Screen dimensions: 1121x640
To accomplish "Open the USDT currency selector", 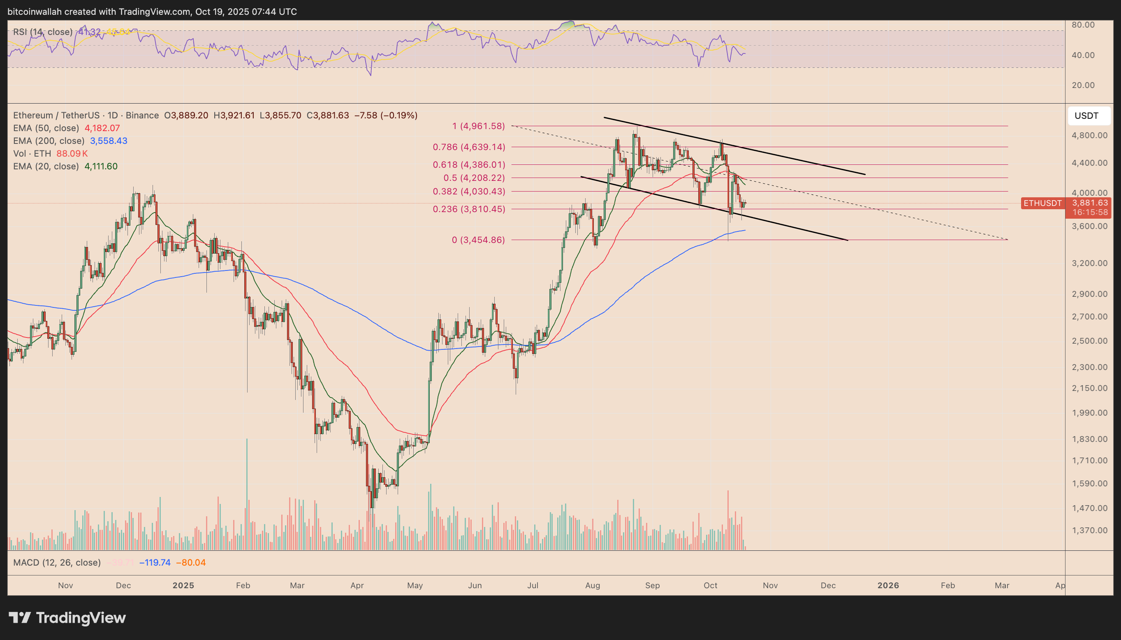I will click(x=1089, y=116).
